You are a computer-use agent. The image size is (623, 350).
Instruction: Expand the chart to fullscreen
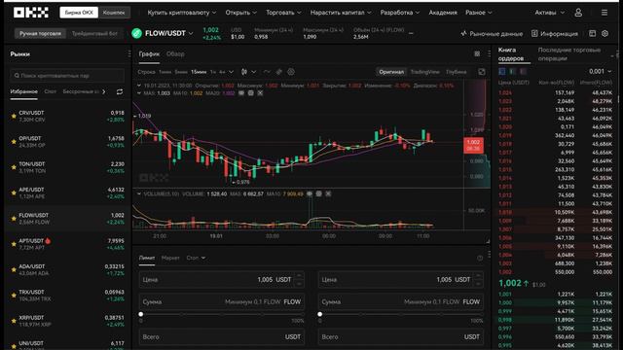coord(482,72)
